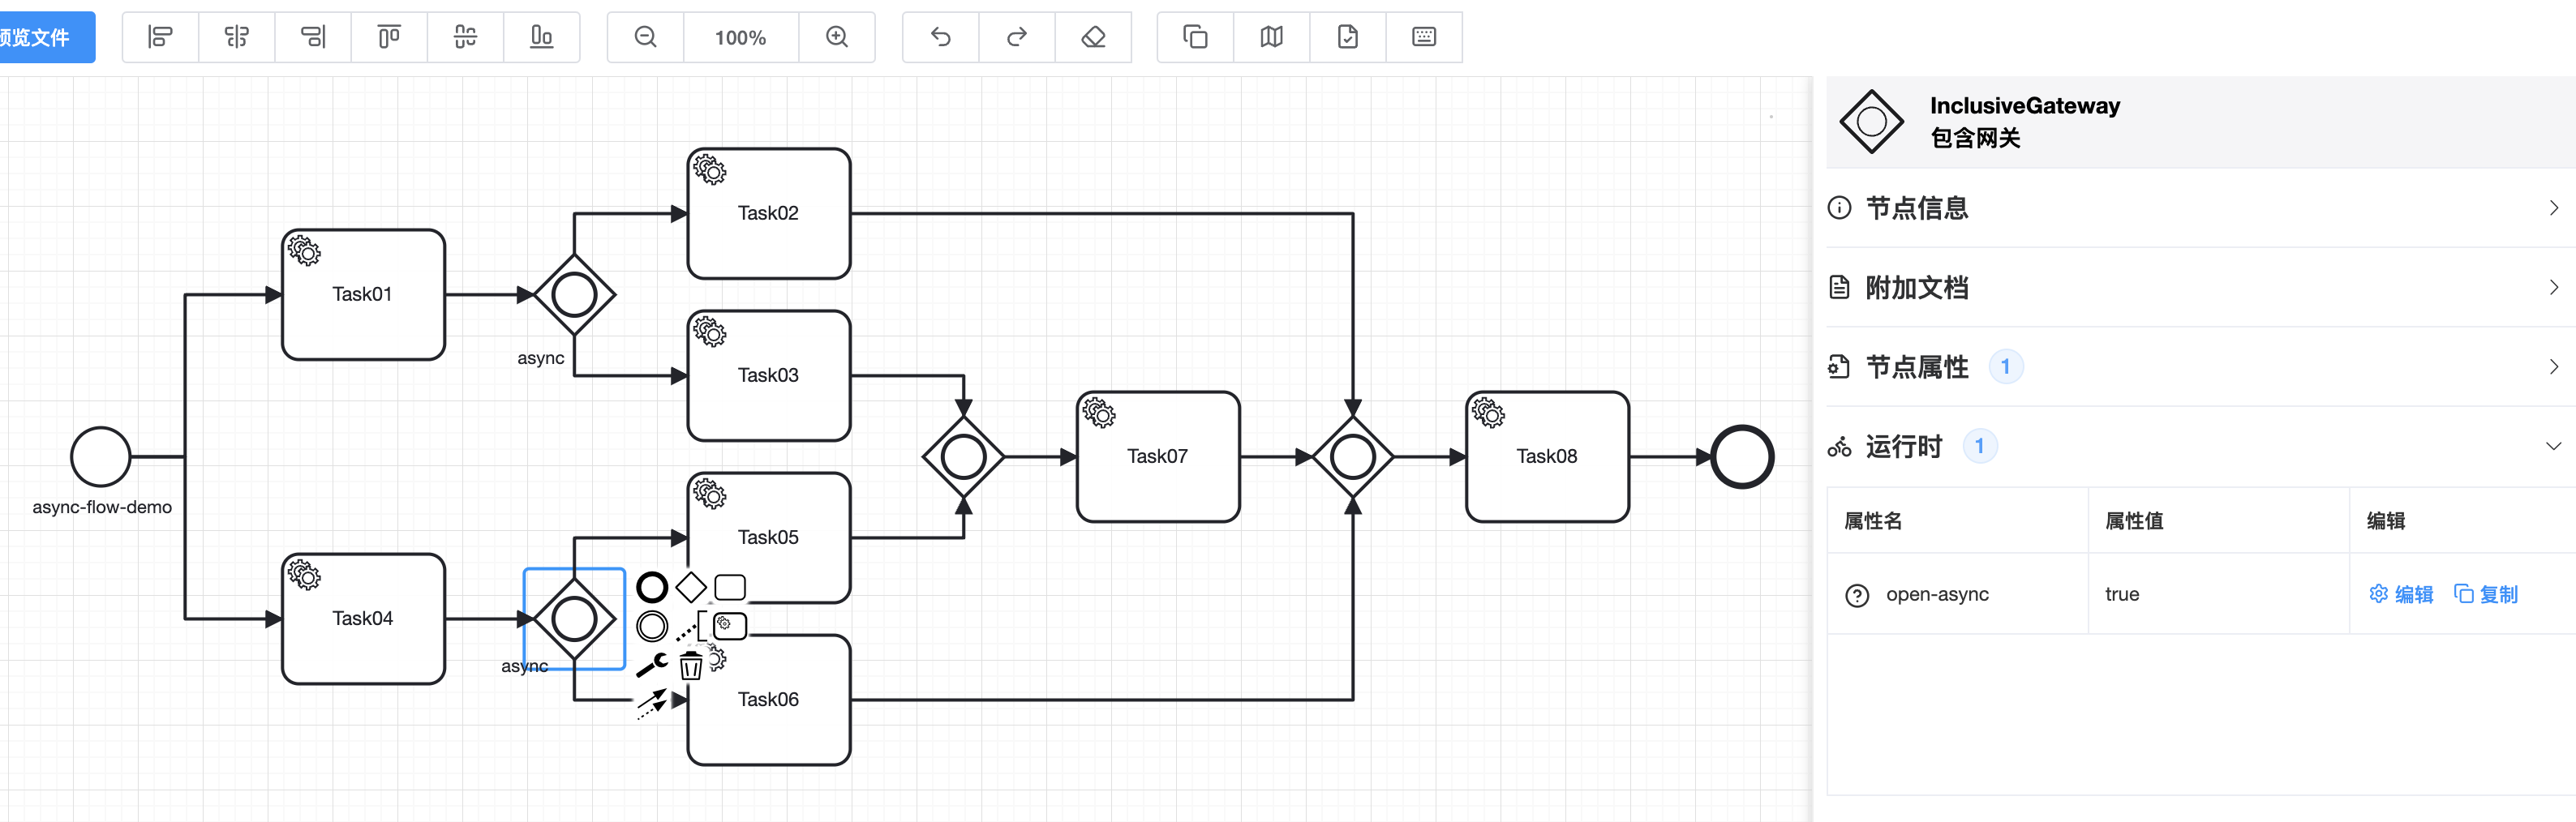Select the gateway before Task08
The height and width of the screenshot is (822, 2576).
1353,457
